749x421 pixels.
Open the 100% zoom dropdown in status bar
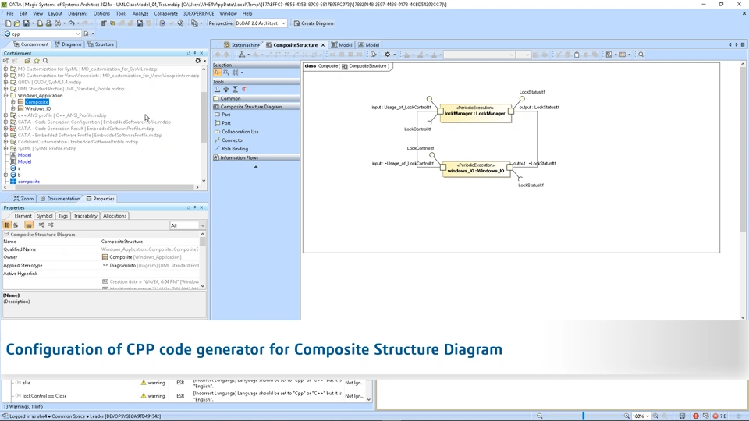pos(641,416)
